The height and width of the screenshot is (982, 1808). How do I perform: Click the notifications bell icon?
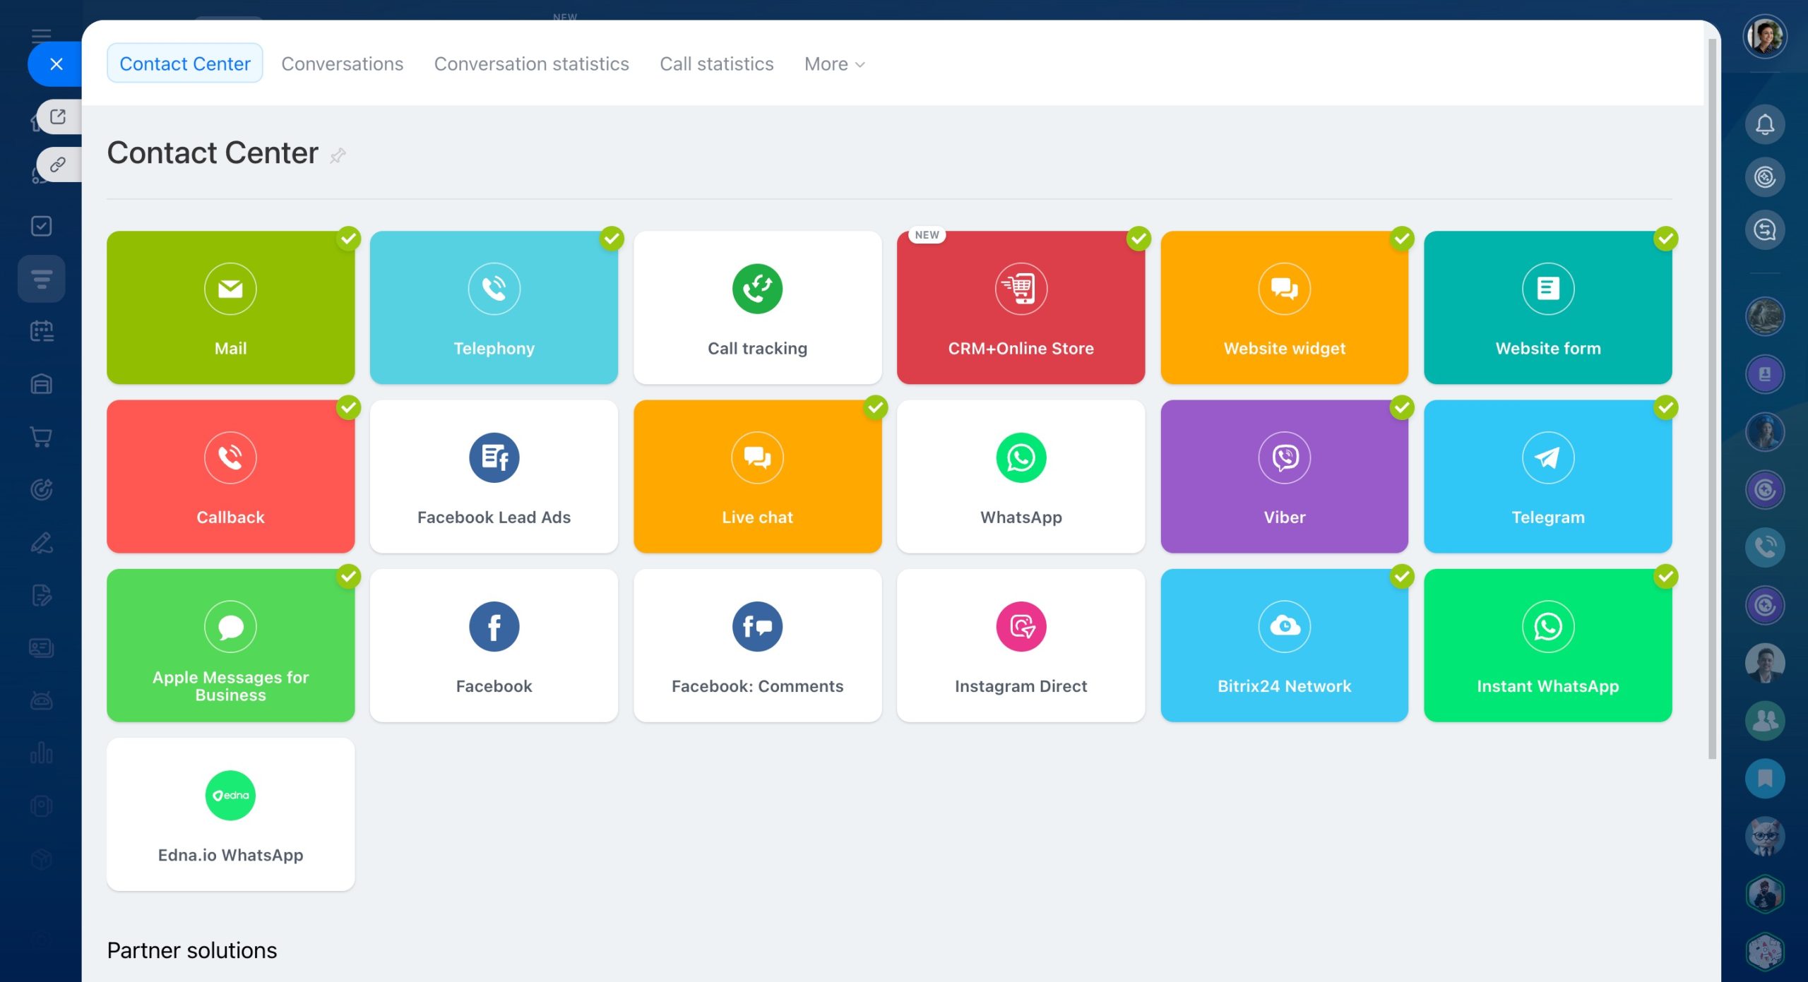coord(1764,125)
